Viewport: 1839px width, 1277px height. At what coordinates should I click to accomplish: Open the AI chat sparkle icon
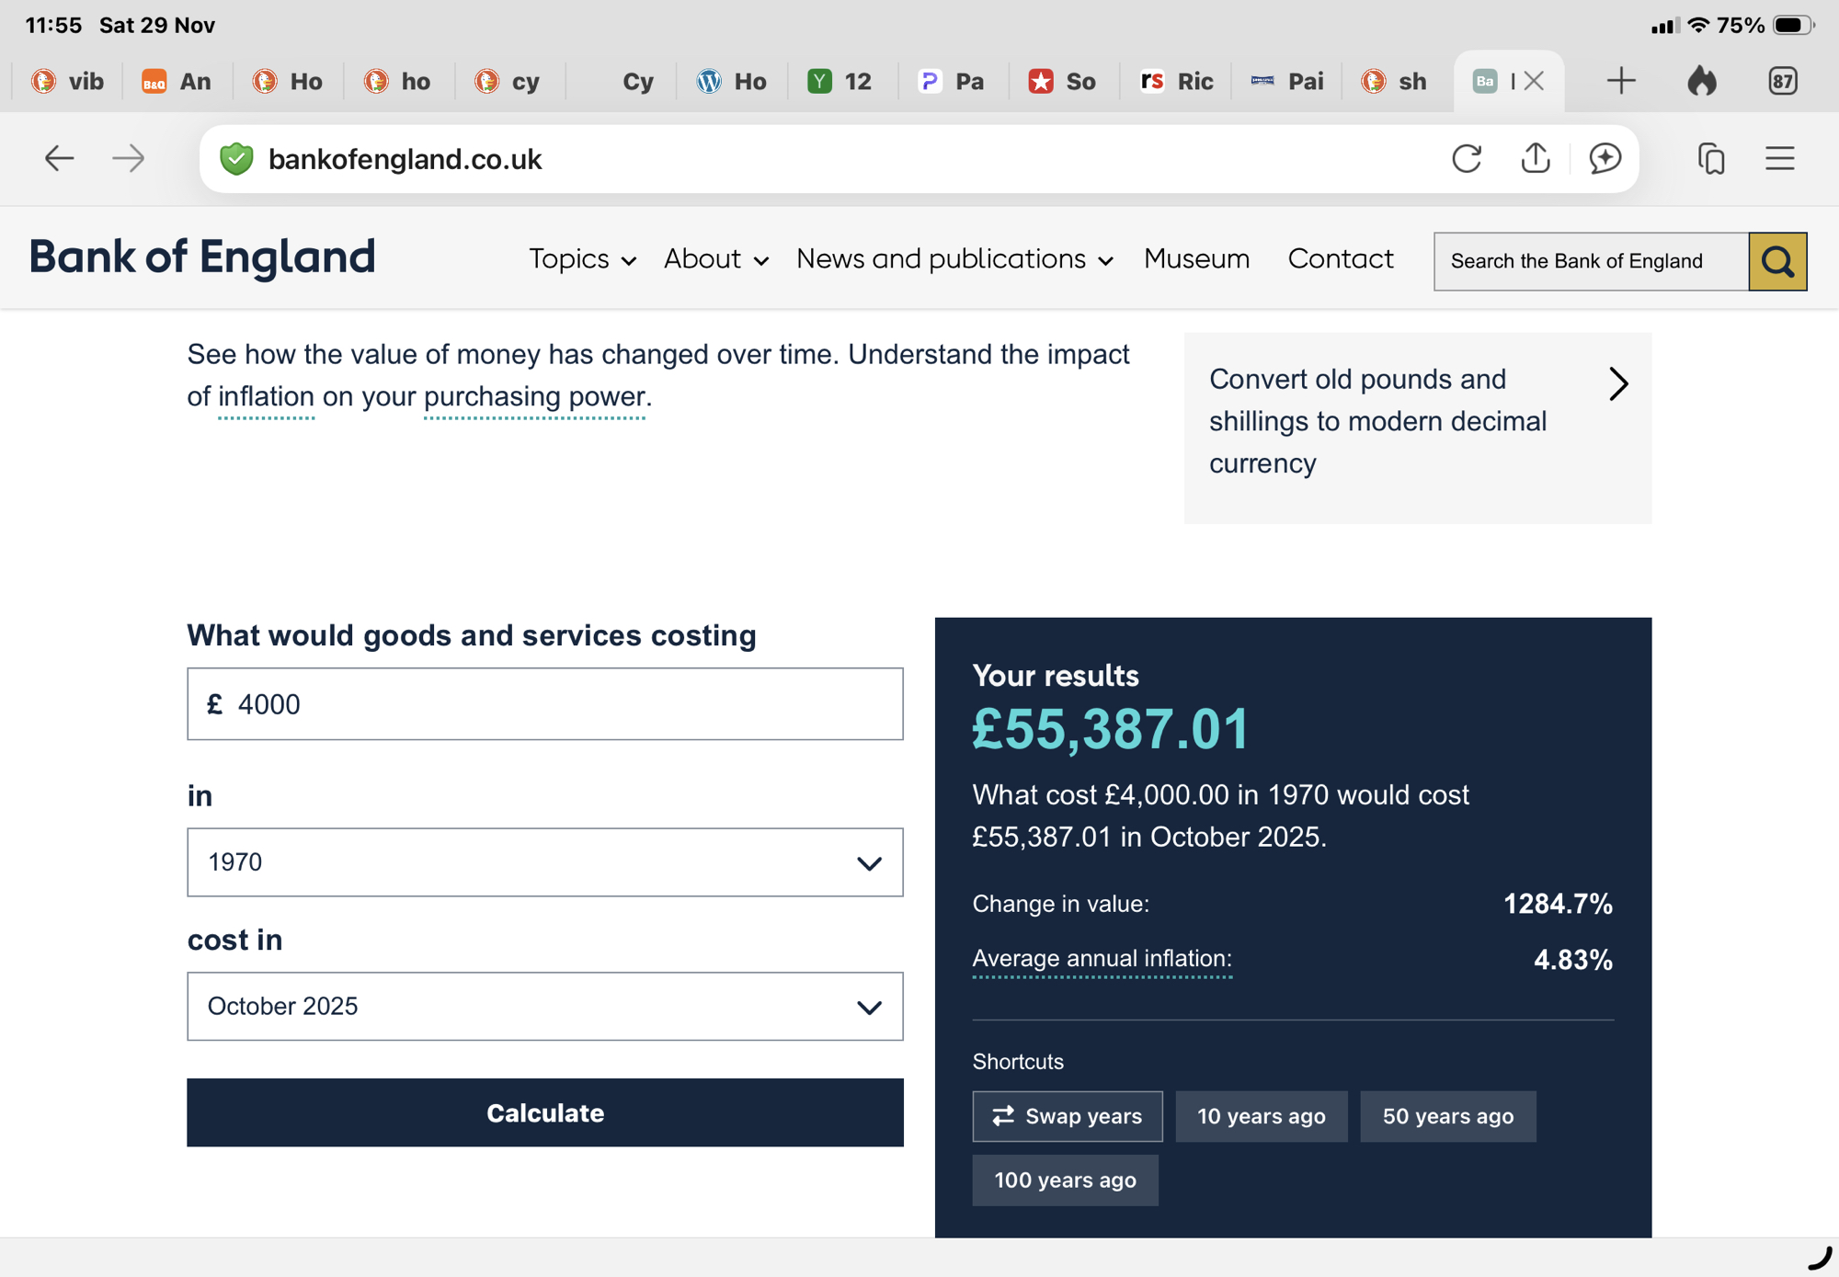click(x=1605, y=158)
